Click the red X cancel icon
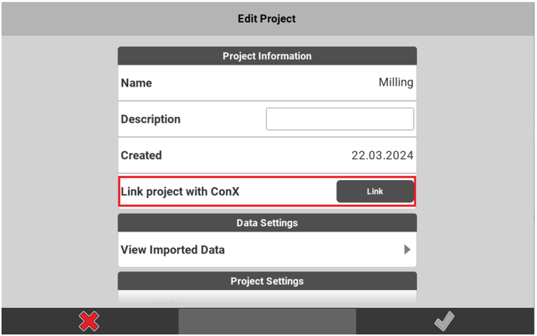 [90, 321]
